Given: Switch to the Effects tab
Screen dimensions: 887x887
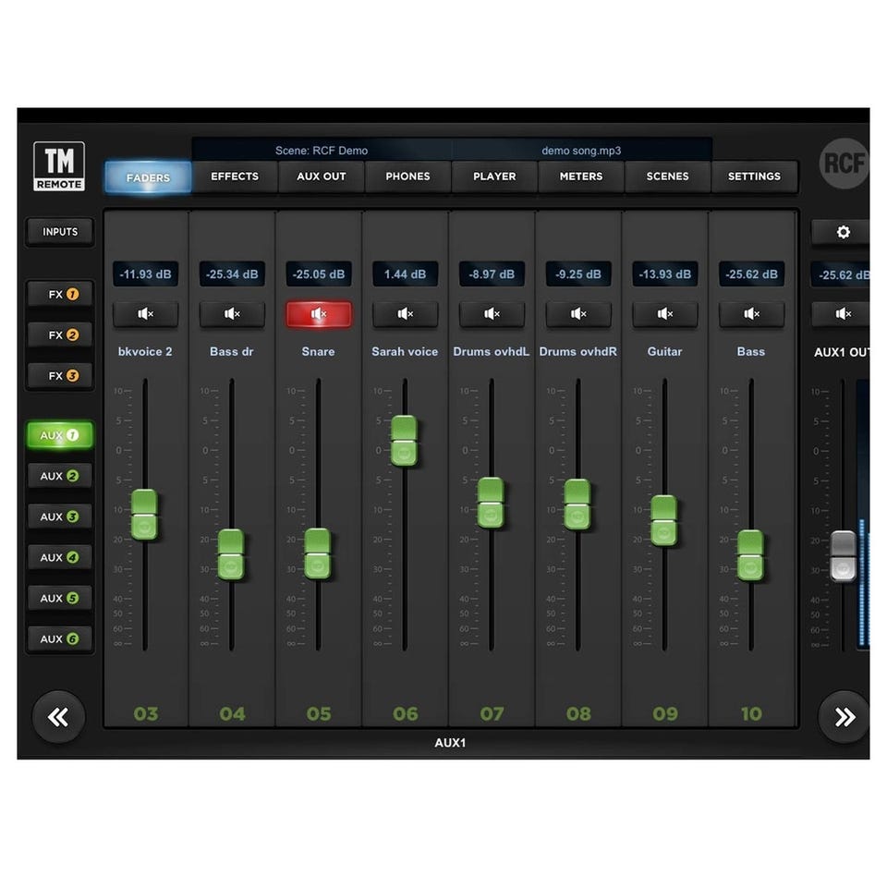Looking at the screenshot, I should tap(235, 176).
